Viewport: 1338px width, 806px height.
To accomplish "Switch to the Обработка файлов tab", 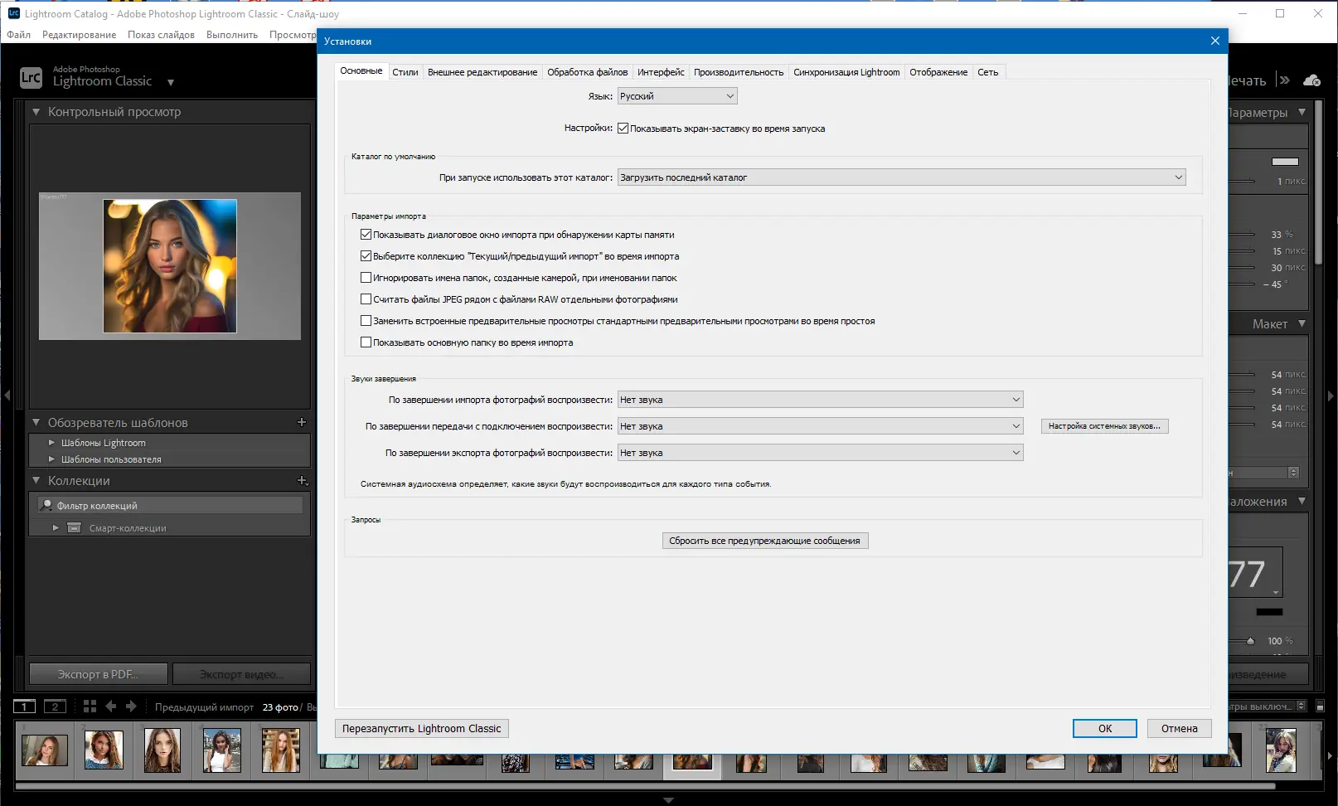I will (x=587, y=72).
